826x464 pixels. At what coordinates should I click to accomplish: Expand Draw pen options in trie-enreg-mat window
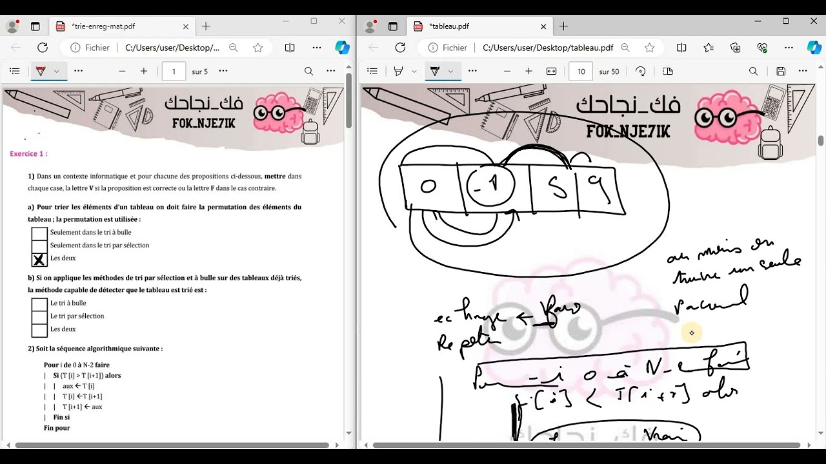click(57, 72)
